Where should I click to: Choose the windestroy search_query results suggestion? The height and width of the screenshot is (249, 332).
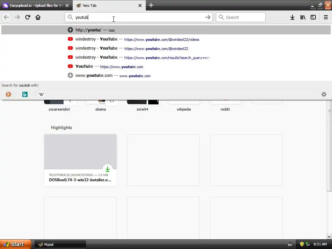(x=166, y=57)
